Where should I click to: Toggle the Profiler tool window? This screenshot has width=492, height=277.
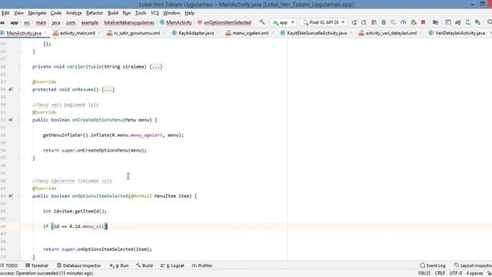201,265
